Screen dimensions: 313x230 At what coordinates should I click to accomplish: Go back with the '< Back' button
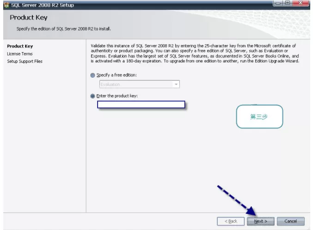pos(231,221)
